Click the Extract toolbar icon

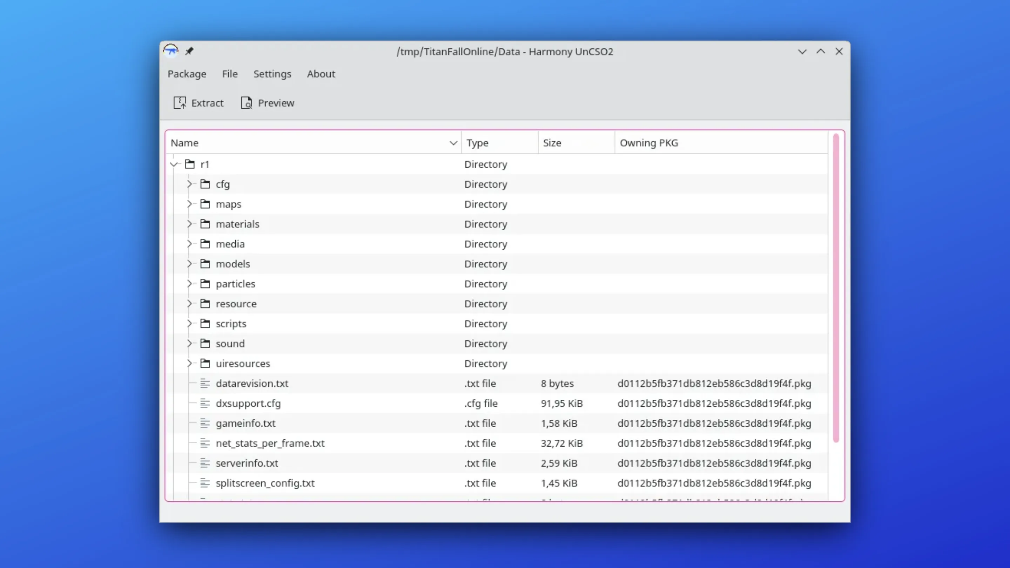[180, 103]
